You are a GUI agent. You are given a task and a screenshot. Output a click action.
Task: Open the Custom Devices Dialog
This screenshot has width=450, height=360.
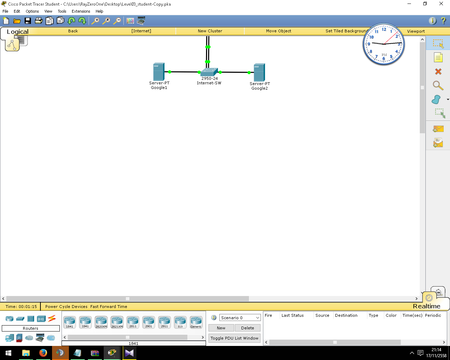pos(141,21)
